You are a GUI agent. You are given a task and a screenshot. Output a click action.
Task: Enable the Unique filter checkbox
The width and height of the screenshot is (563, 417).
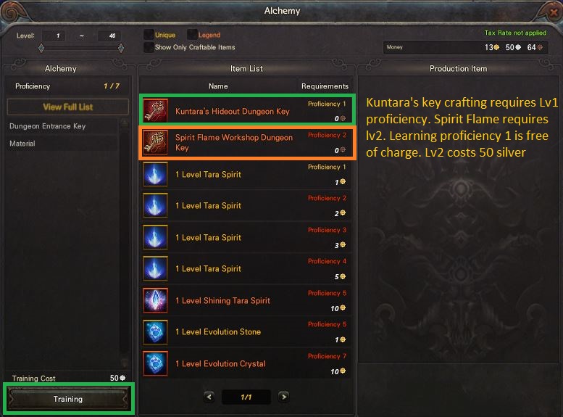click(x=149, y=35)
